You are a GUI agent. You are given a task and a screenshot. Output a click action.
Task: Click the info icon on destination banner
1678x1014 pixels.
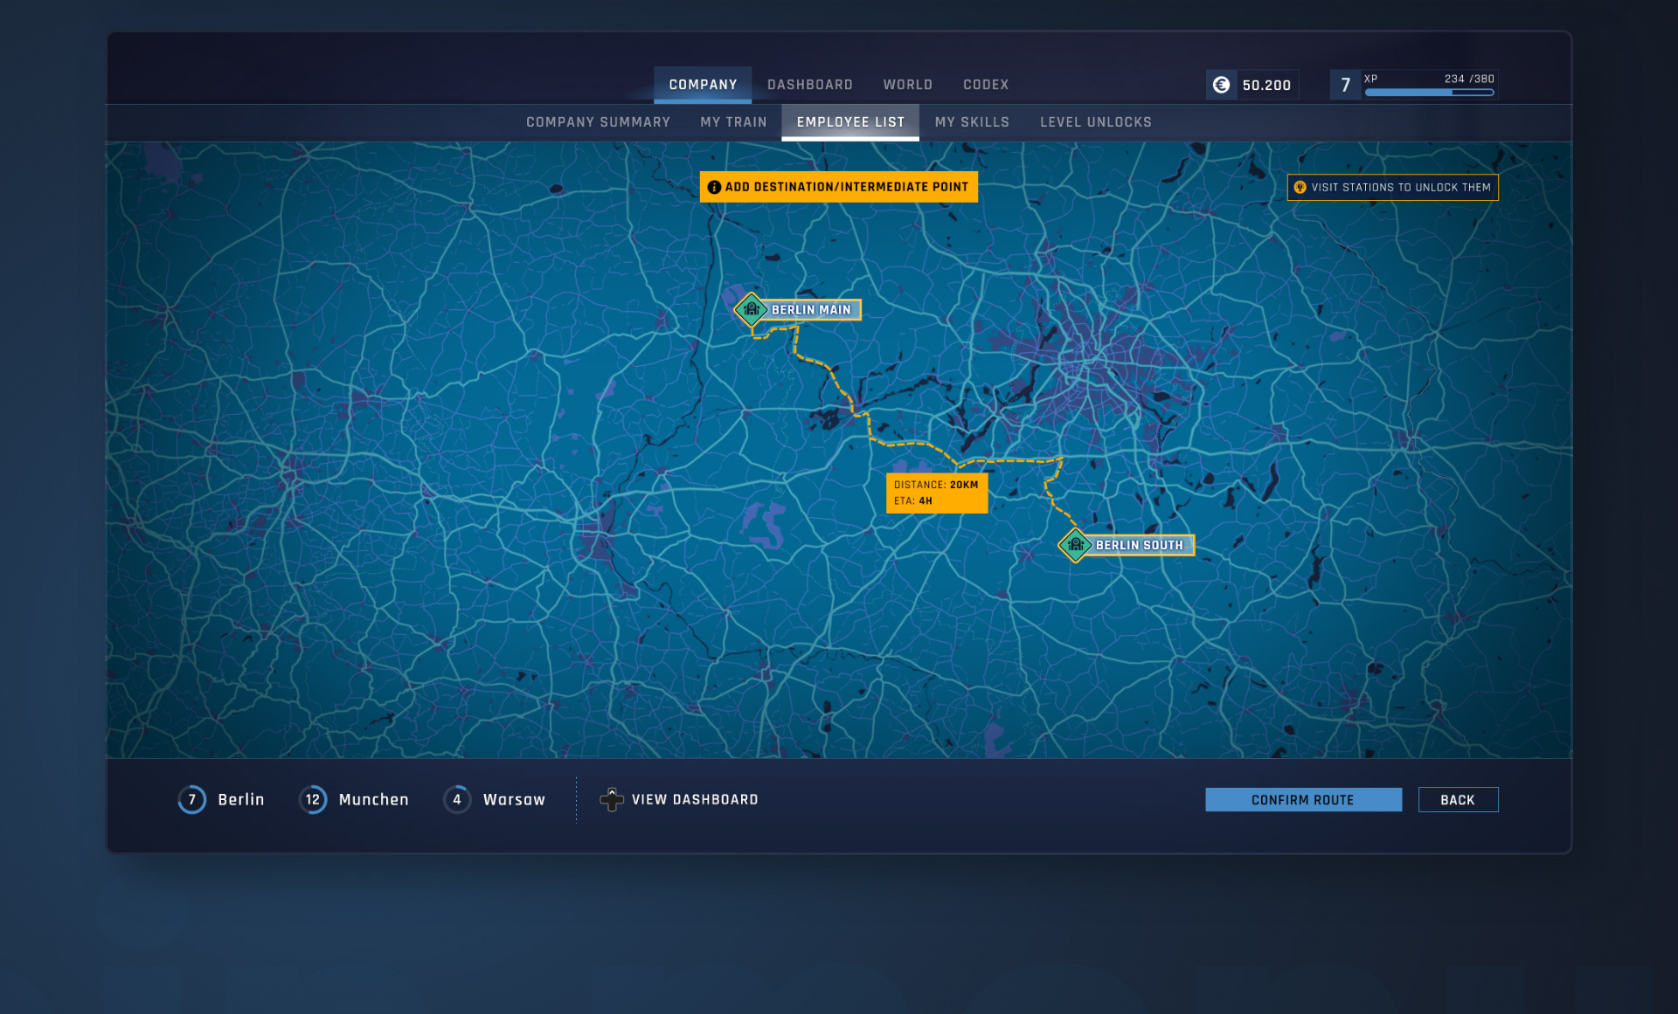[714, 187]
